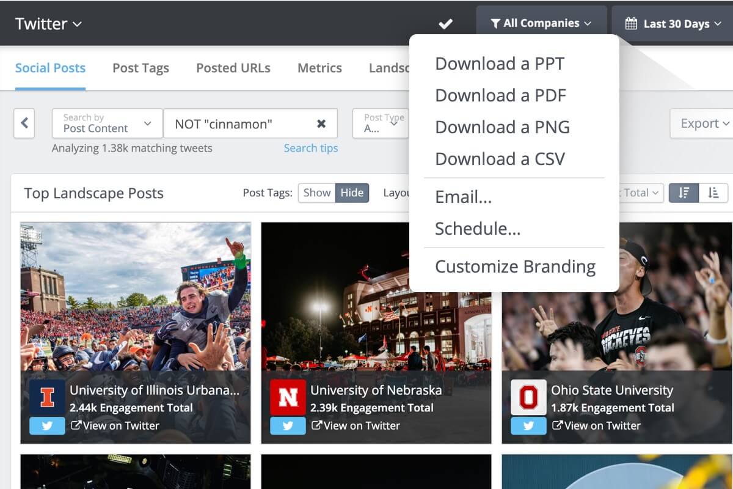
Task: View Ohio State post on Twitter
Action: (x=596, y=426)
